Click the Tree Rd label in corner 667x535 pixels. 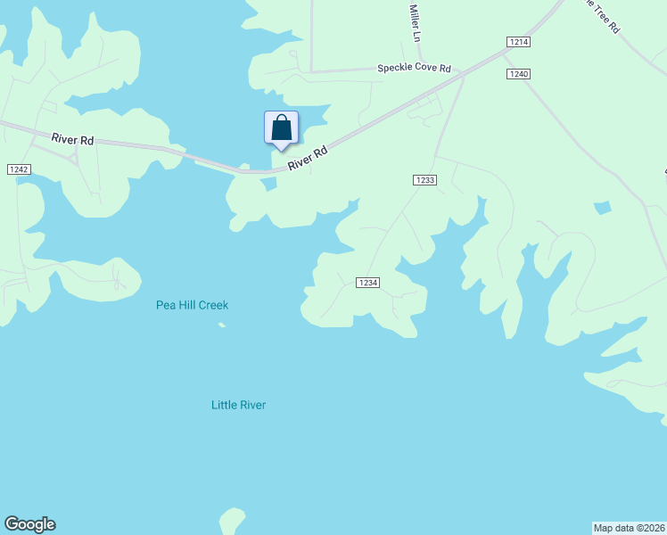click(603, 16)
